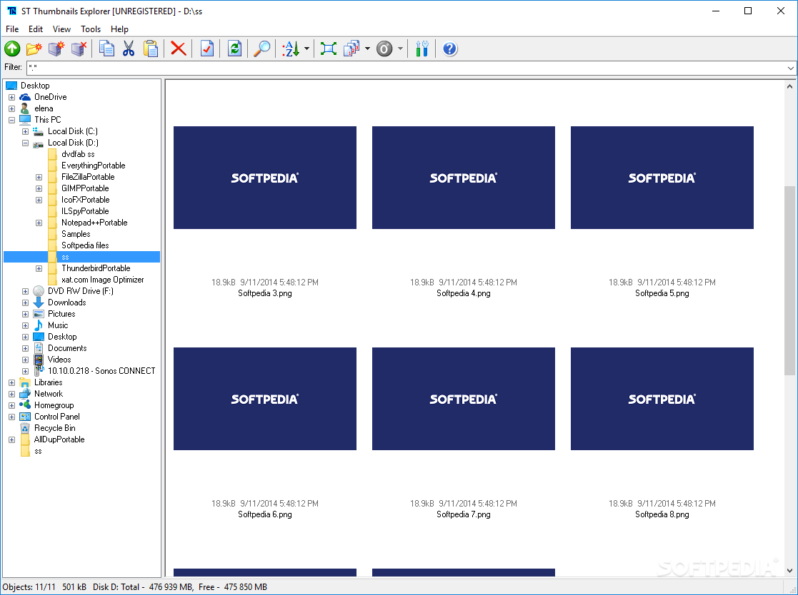
Task: Expand the OneDrive tree node
Action: 11,97
